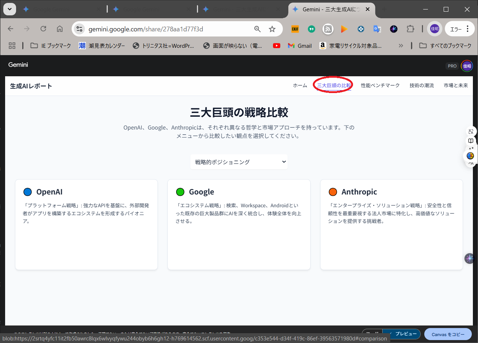Open the green quotation mark extension
This screenshot has width=478, height=343.
(x=311, y=29)
